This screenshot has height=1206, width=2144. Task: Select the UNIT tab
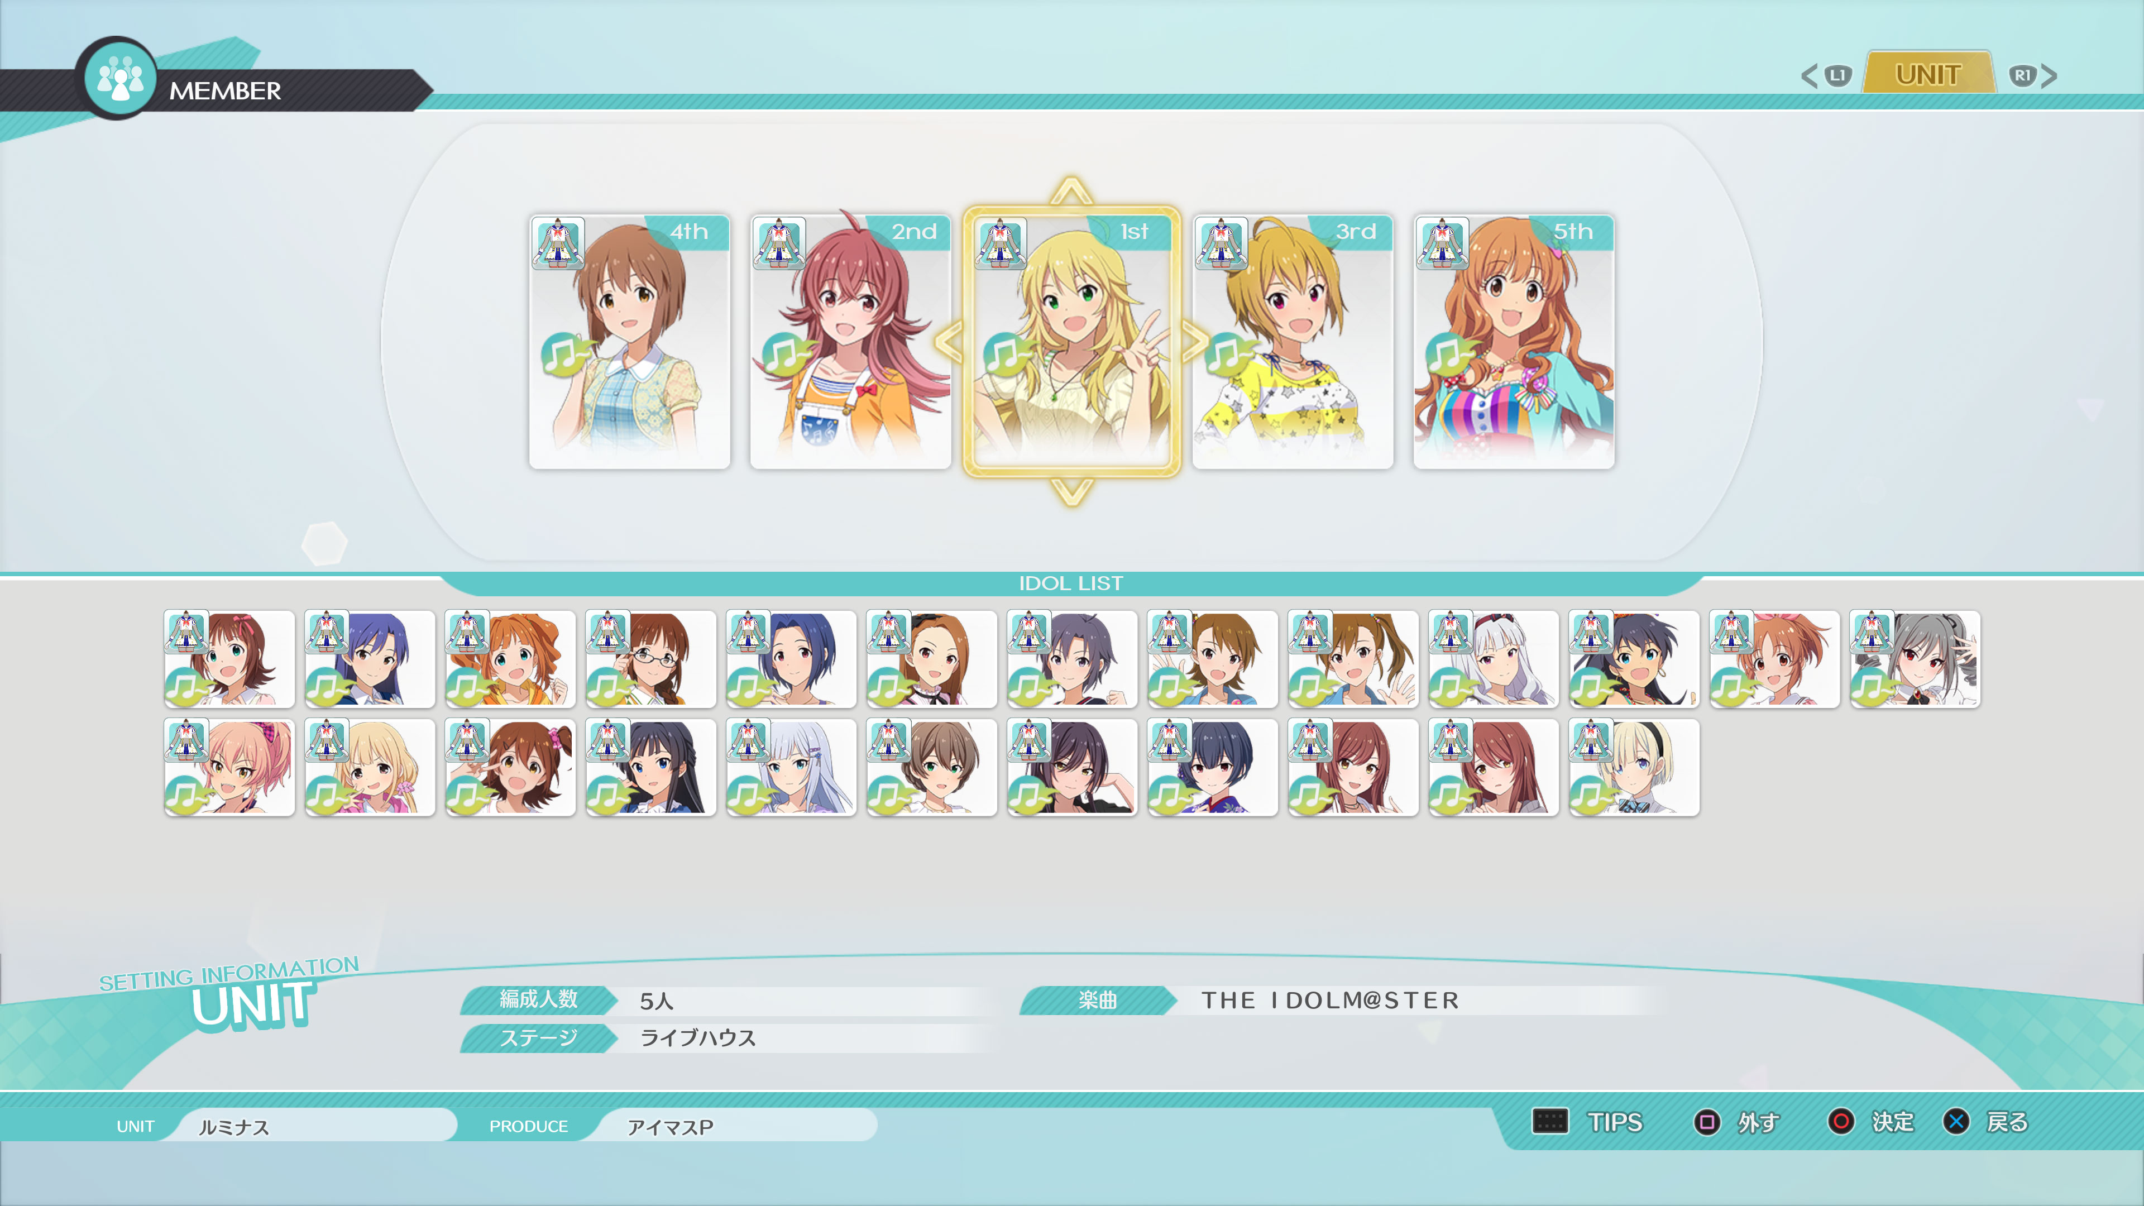pyautogui.click(x=1927, y=75)
